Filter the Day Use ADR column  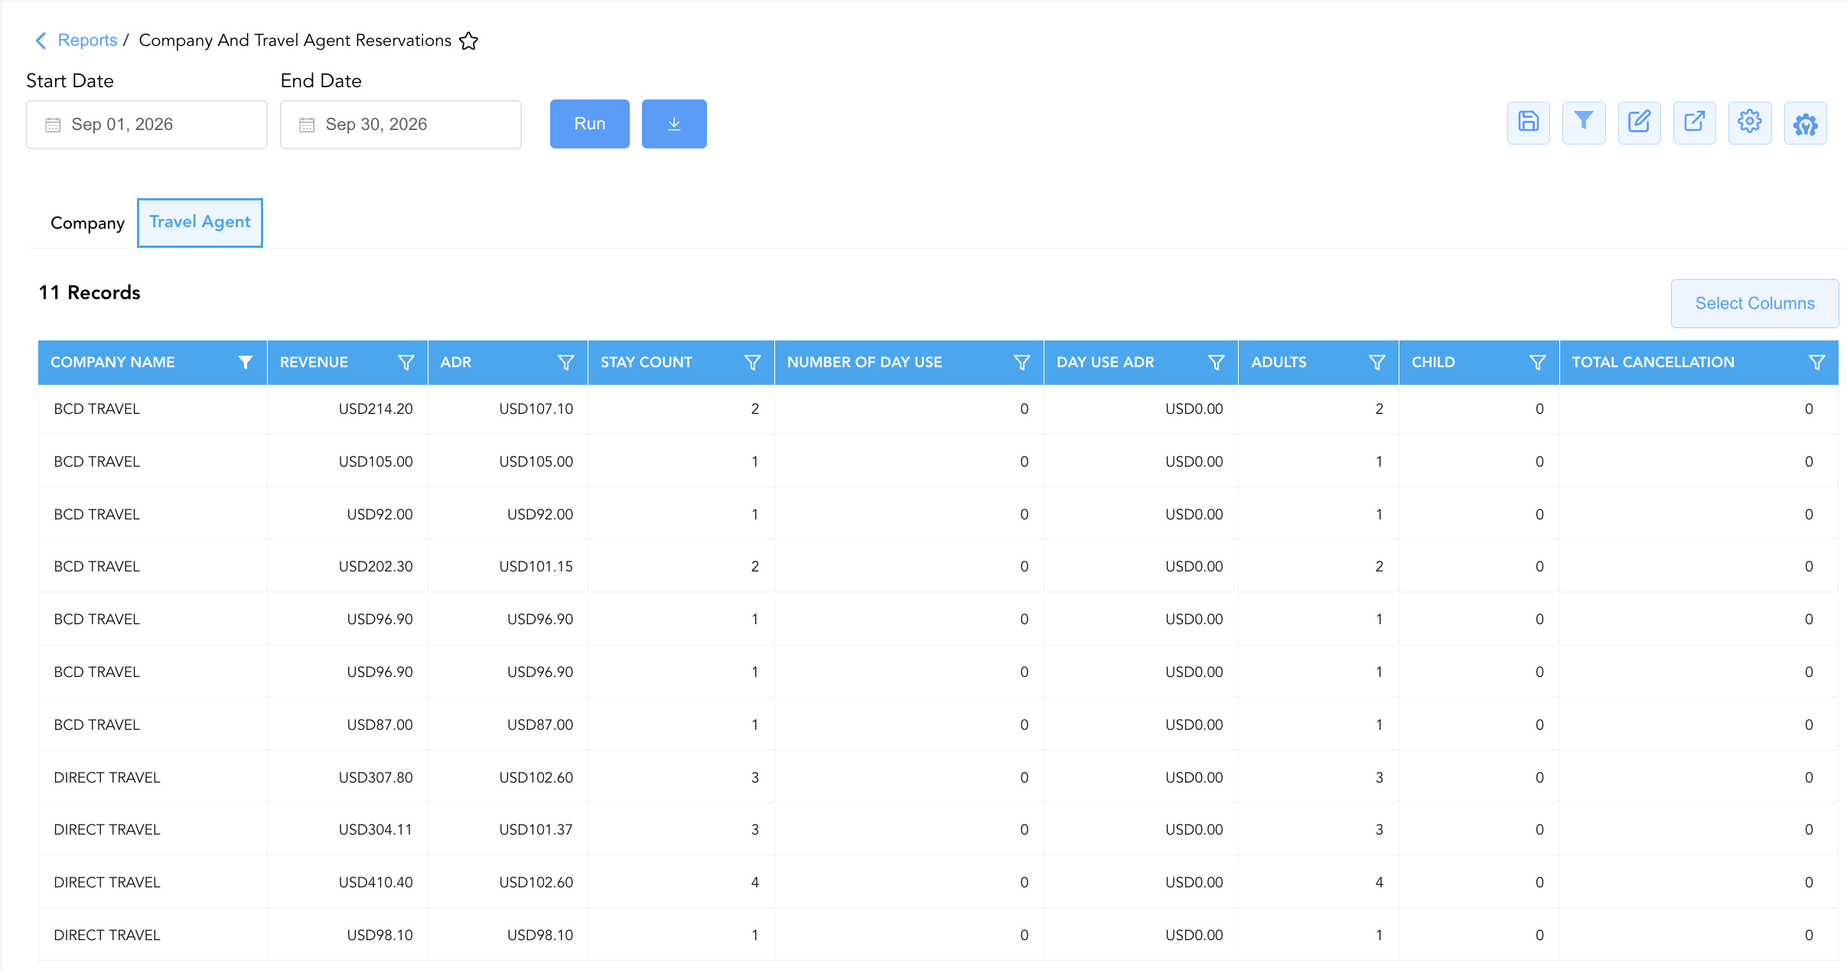1217,363
